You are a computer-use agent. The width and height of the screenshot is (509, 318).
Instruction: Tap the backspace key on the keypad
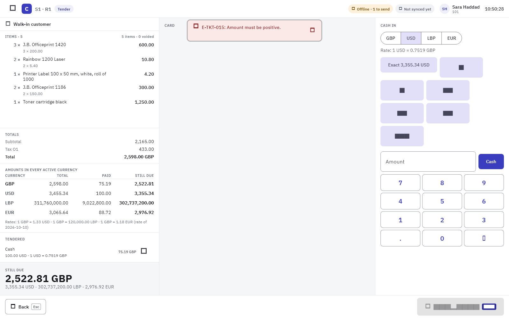(x=484, y=238)
